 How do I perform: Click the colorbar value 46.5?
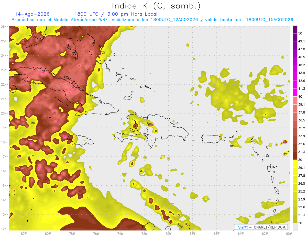[302, 57]
